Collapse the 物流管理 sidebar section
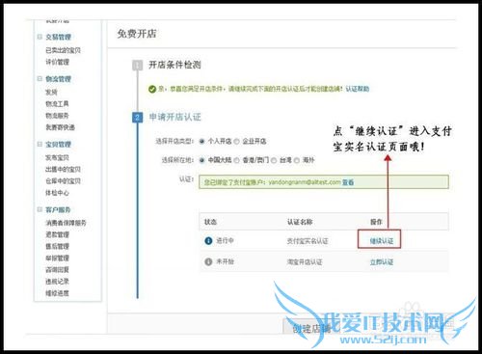 [x=40, y=79]
